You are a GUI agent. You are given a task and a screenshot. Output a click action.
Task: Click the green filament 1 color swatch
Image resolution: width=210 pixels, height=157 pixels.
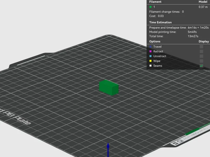pyautogui.click(x=150, y=7)
